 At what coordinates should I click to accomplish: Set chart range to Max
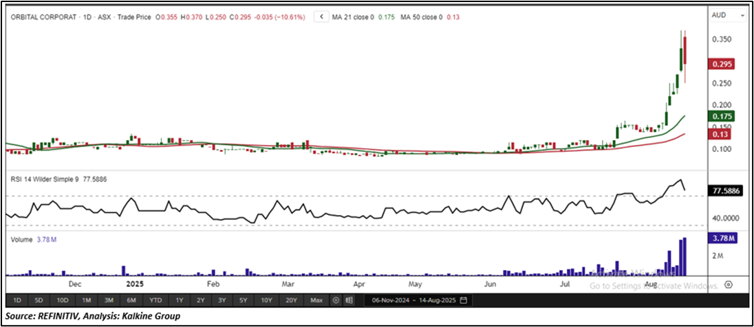pyautogui.click(x=316, y=301)
